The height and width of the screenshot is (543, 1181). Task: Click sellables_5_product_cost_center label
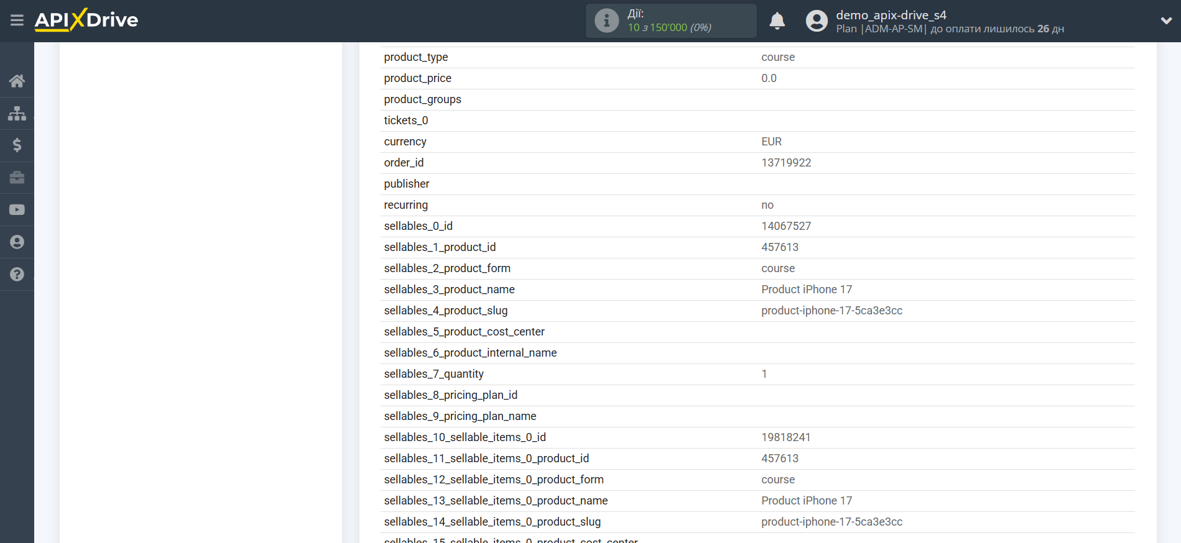pos(464,332)
